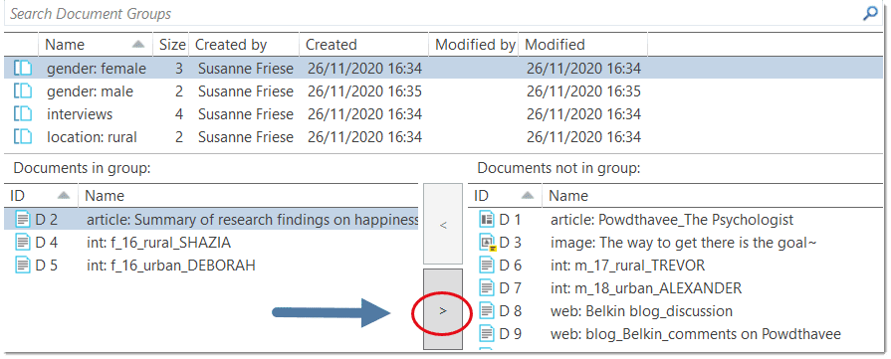Viewport: 891px width, 359px height.
Task: Click the D 1 PDF document icon
Action: 487,219
